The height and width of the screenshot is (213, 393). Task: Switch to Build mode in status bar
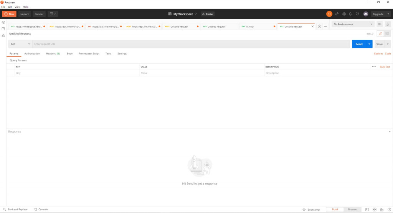pos(335,210)
